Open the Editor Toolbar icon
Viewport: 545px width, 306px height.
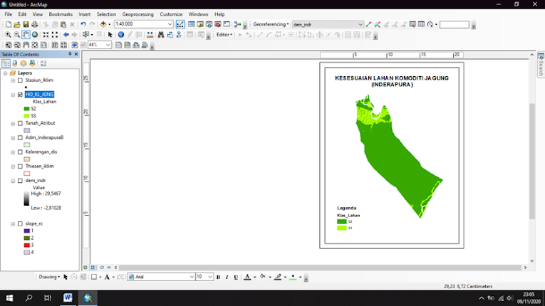click(x=180, y=24)
